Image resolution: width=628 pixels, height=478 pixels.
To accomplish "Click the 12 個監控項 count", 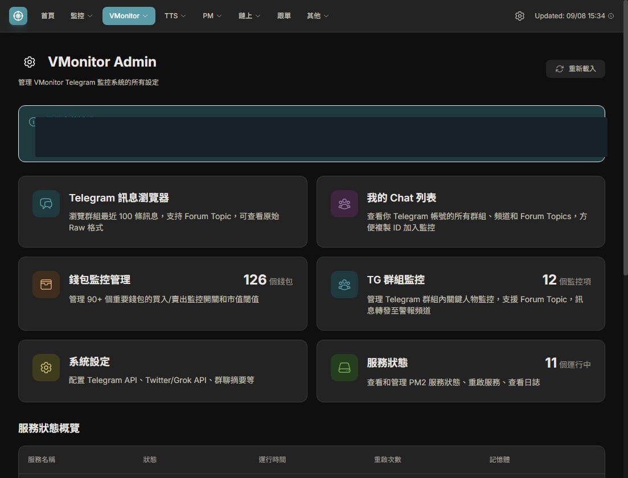I will pos(567,280).
